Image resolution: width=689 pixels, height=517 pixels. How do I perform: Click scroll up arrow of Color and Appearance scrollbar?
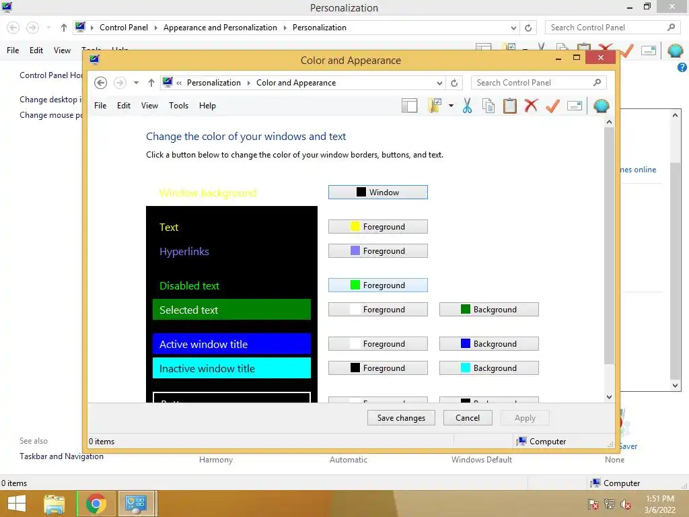pyautogui.click(x=609, y=122)
